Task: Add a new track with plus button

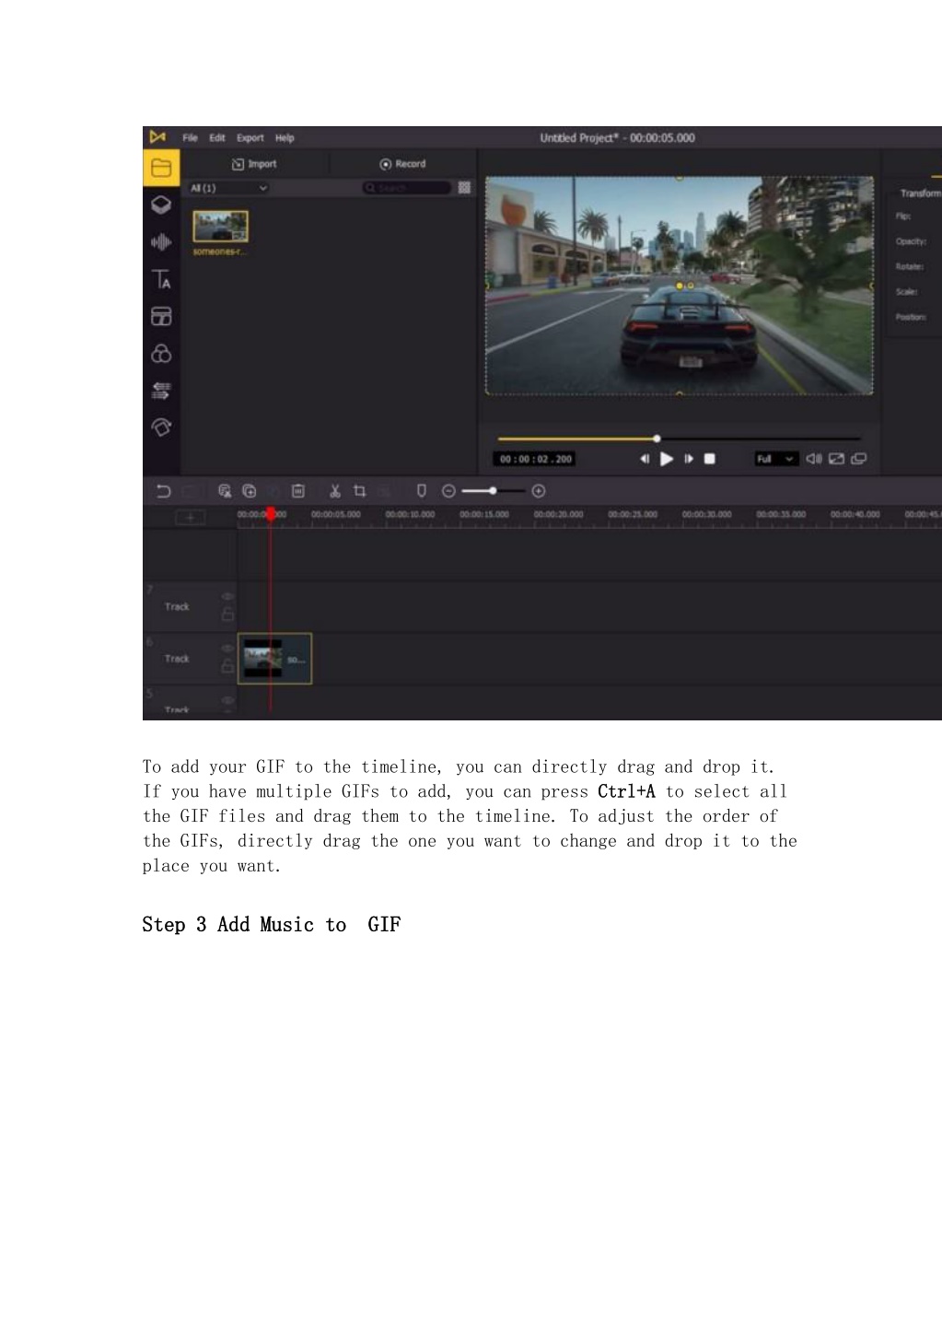Action: (x=191, y=518)
